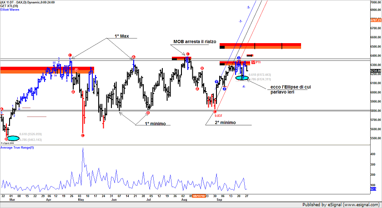Click the red B marker at July low
Screen dimensions: 382x208
point(148,113)
